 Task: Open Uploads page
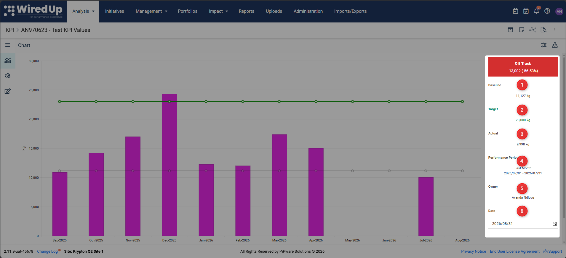click(x=274, y=11)
